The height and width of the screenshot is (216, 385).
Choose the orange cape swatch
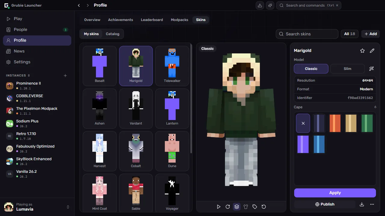tap(335, 123)
